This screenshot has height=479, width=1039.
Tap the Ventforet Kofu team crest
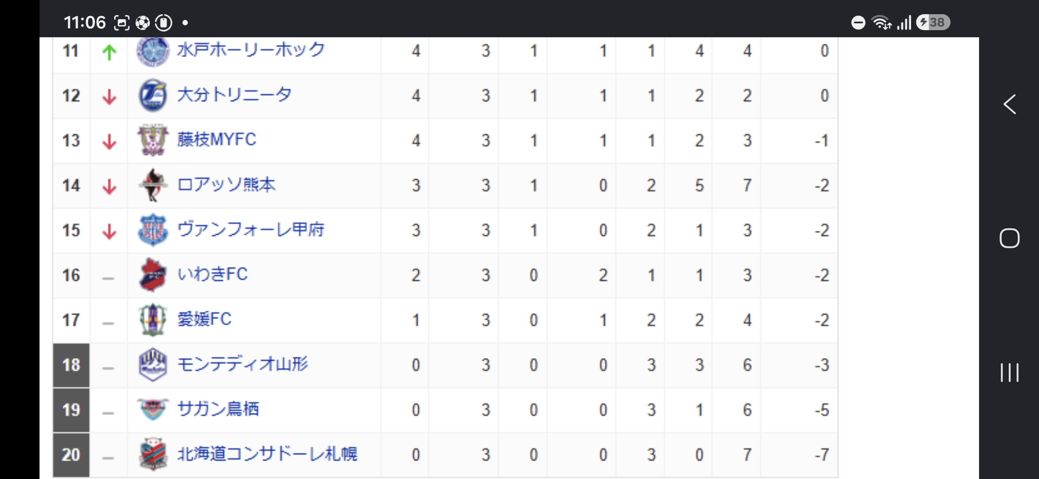click(153, 230)
